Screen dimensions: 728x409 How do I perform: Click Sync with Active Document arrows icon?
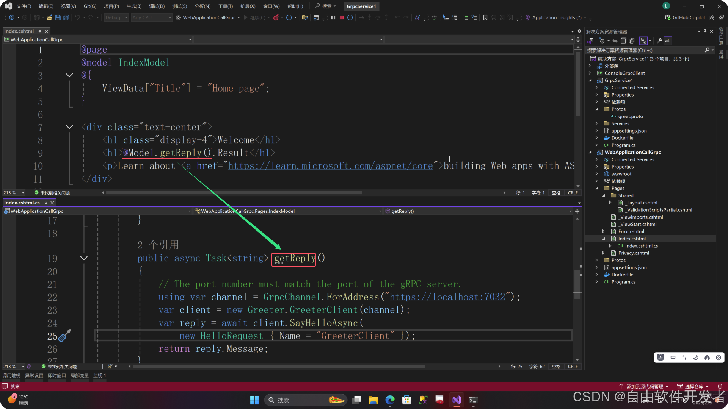(x=615, y=41)
